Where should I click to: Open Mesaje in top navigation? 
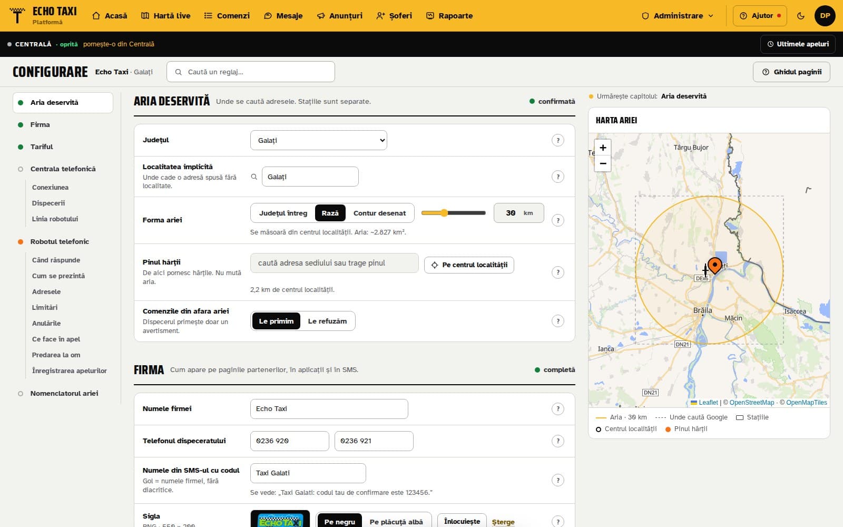(x=283, y=16)
